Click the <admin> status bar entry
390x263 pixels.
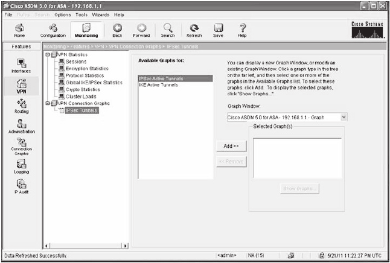pos(227,255)
